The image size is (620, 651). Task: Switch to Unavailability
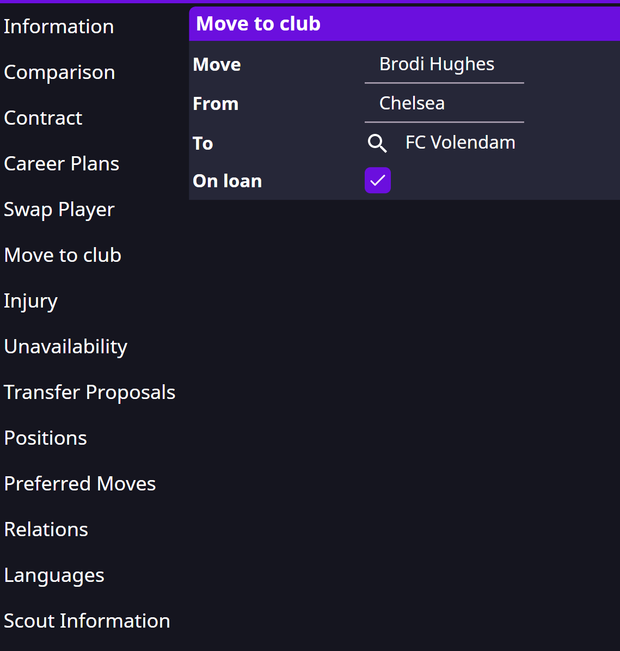pyautogui.click(x=66, y=346)
